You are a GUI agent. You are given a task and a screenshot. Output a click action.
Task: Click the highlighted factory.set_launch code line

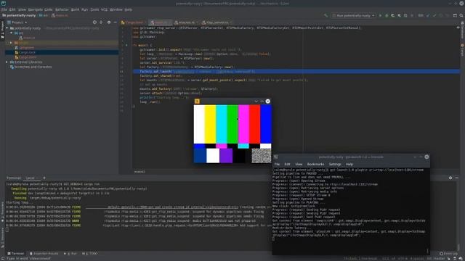point(296,71)
